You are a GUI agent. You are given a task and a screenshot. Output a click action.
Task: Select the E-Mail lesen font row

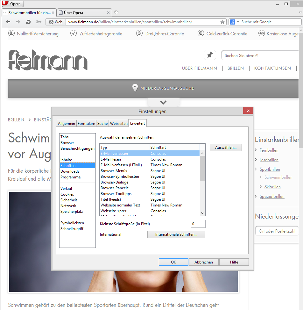tap(150, 159)
